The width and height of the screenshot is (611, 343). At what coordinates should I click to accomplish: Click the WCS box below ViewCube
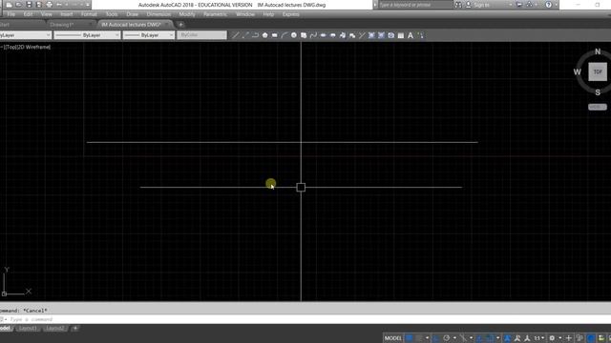tap(597, 107)
